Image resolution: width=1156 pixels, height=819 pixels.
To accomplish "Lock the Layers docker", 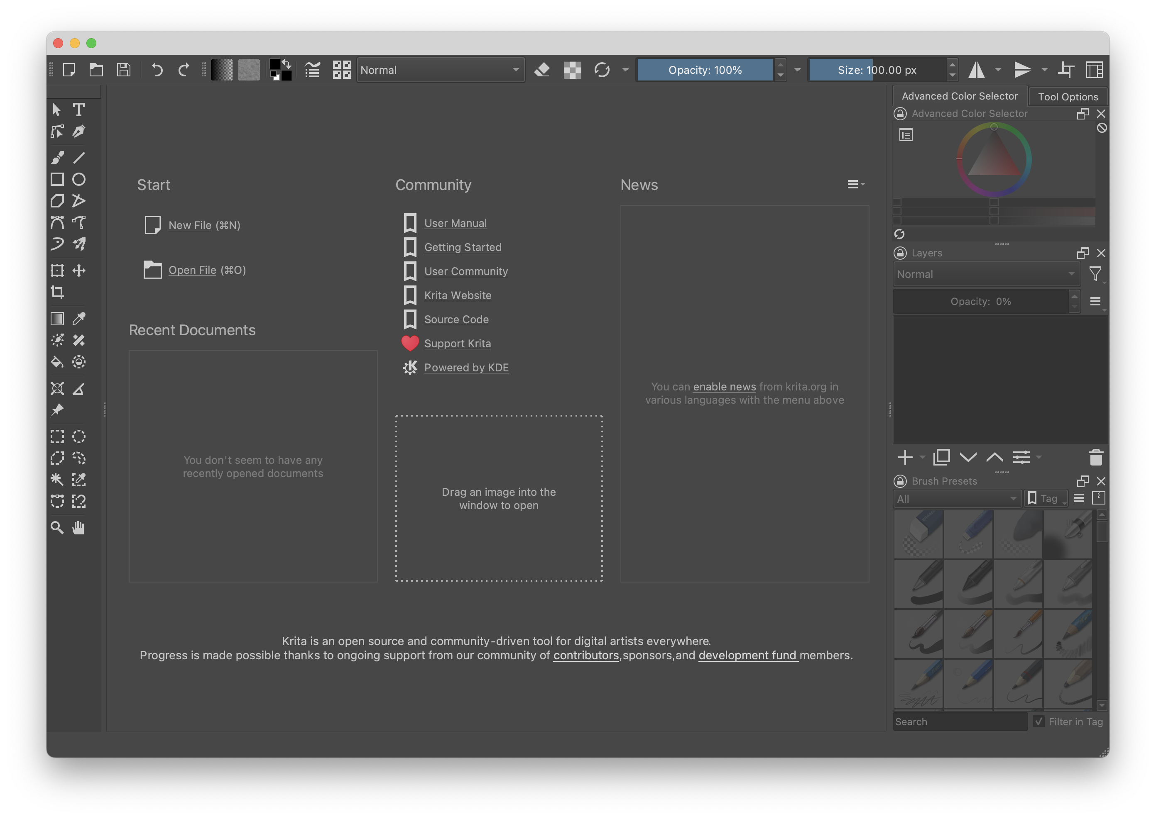I will [x=900, y=253].
